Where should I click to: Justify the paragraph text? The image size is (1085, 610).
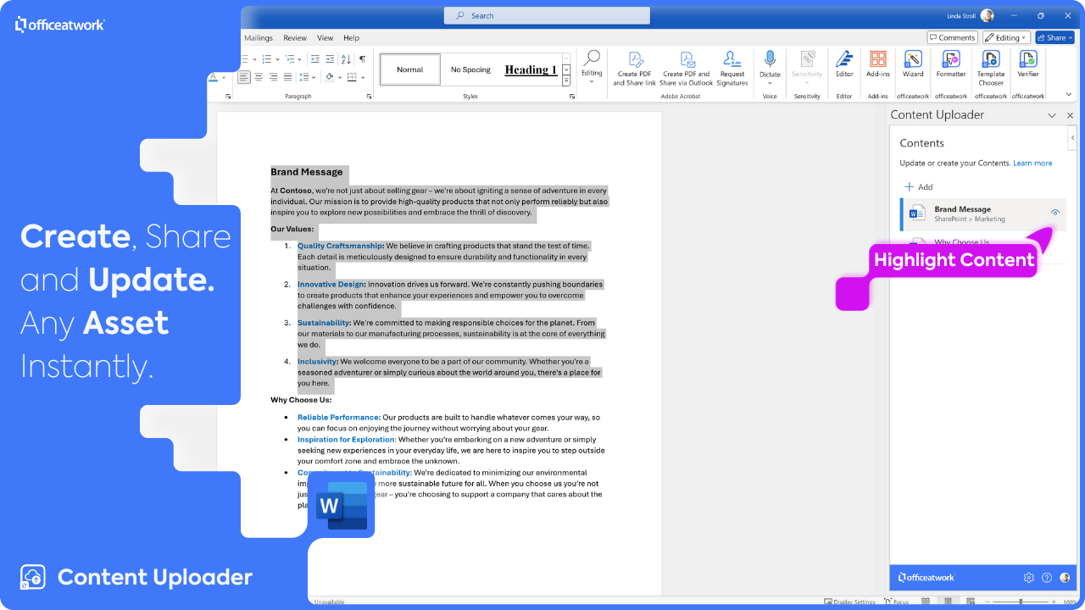[289, 77]
